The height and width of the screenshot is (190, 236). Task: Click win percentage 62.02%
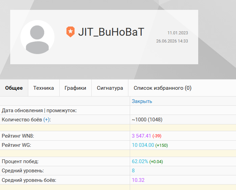point(140,161)
